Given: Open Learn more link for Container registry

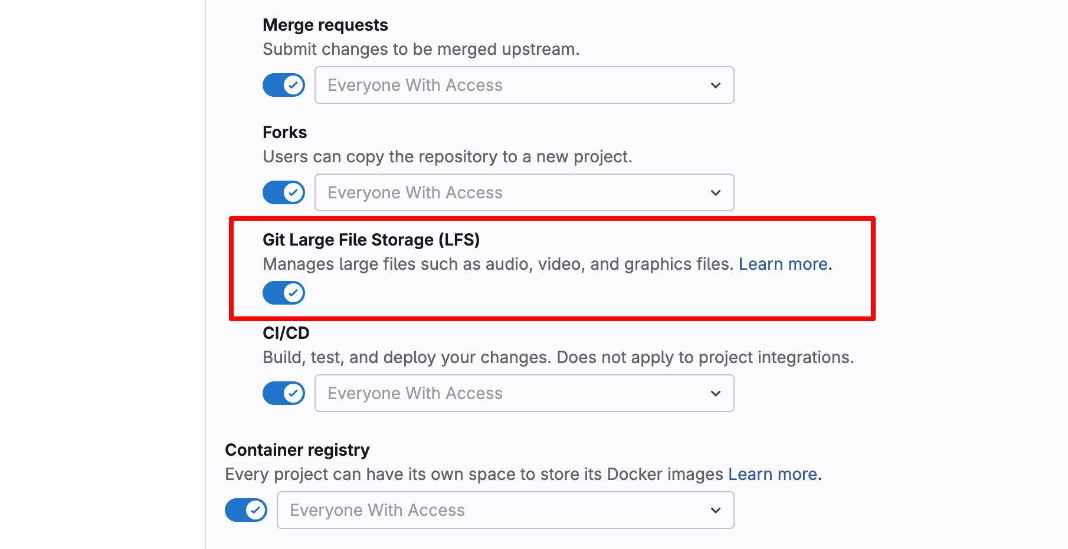Looking at the screenshot, I should coord(772,474).
